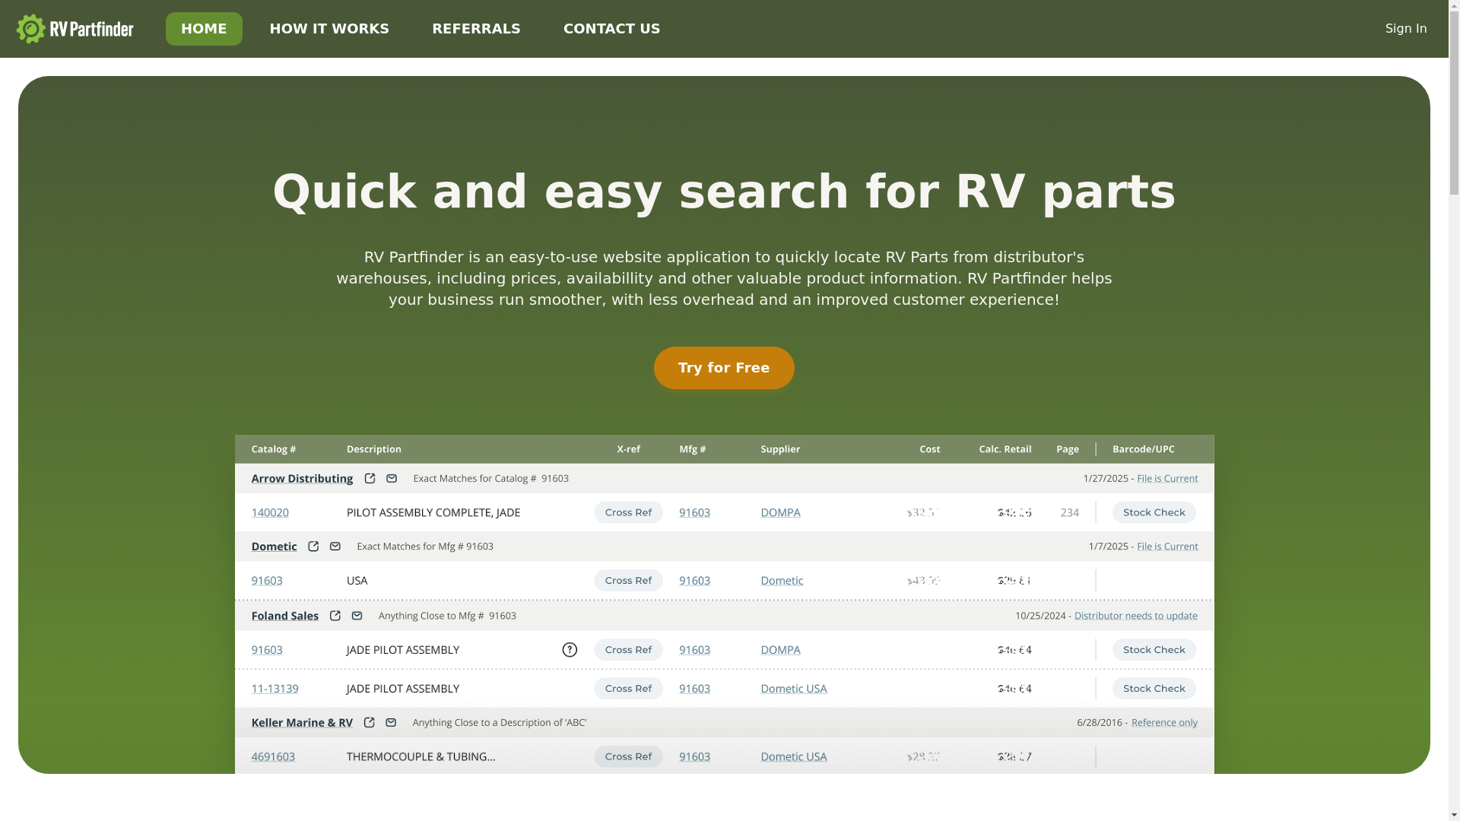Viewport: 1460px width, 821px height.
Task: Click the email icon beside Arrow Distributing
Action: [x=392, y=478]
